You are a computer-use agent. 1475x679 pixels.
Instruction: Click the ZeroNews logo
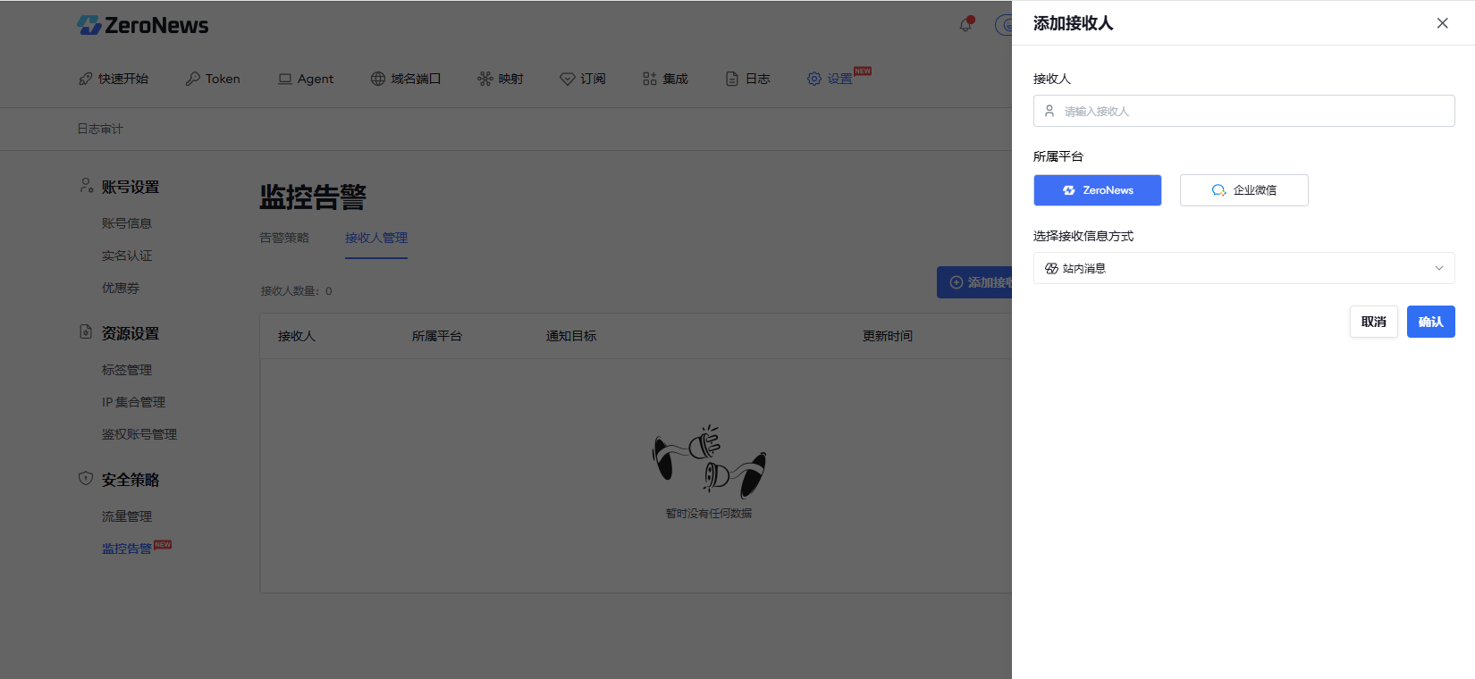point(143,25)
